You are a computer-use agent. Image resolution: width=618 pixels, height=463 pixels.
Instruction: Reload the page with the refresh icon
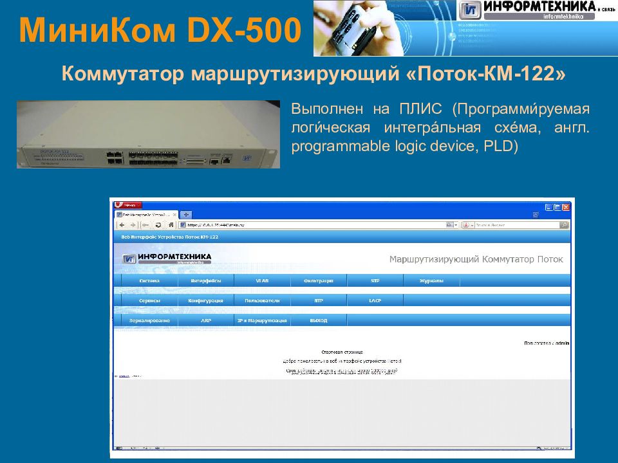[158, 225]
